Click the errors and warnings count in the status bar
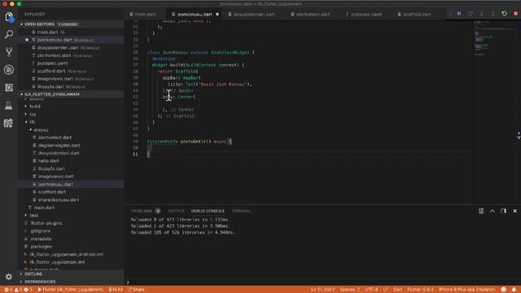 pyautogui.click(x=18, y=290)
